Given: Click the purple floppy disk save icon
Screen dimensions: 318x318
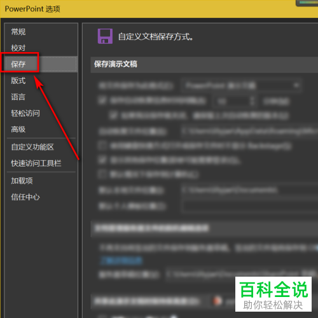Looking at the screenshot, I should 105,36.
